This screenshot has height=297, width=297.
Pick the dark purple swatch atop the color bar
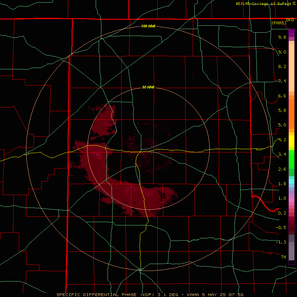[291, 31]
